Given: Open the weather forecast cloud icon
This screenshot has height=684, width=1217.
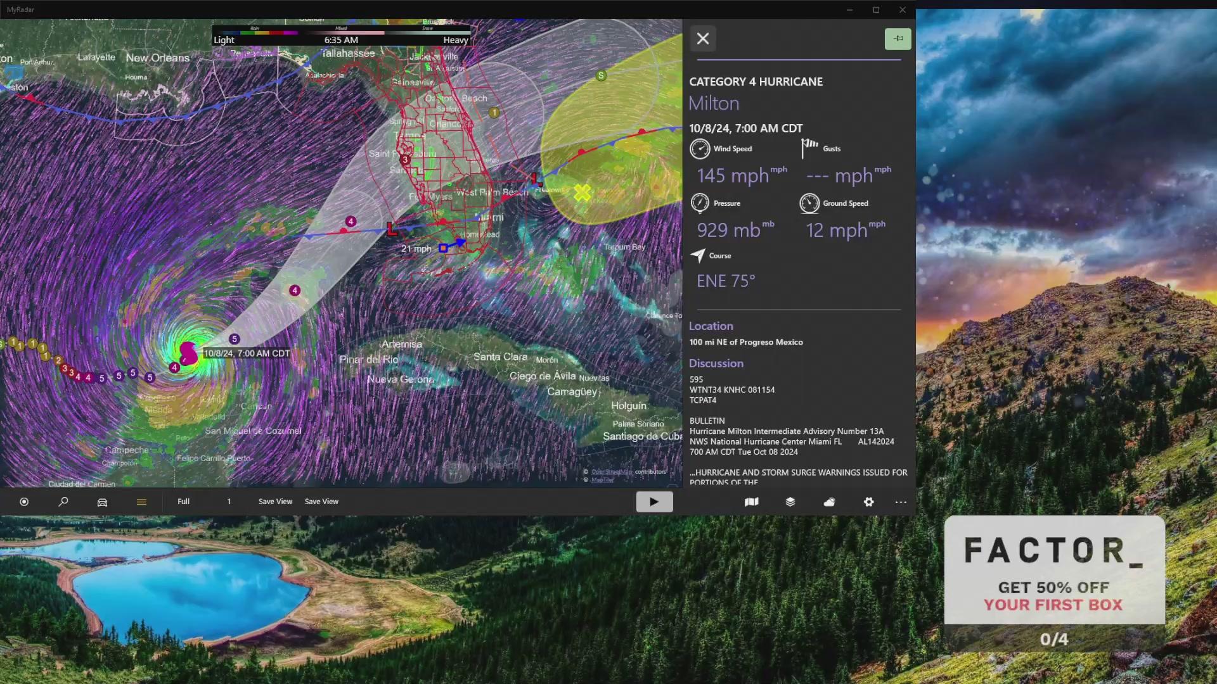Looking at the screenshot, I should tap(829, 502).
